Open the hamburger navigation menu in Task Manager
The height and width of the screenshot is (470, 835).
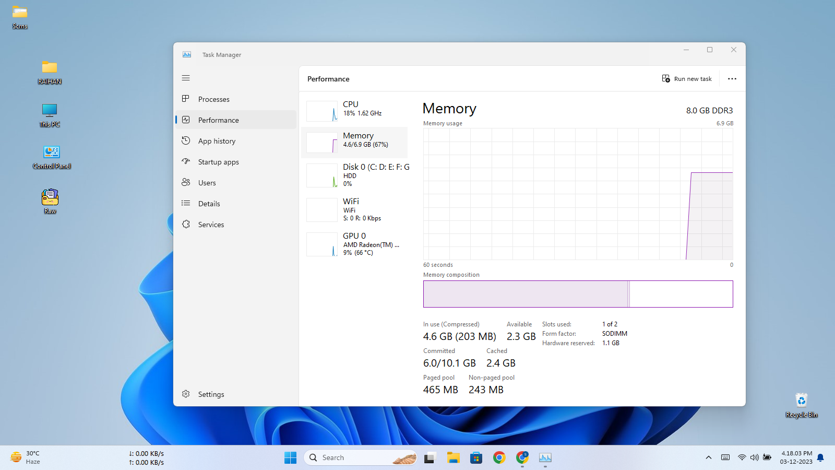[186, 78]
